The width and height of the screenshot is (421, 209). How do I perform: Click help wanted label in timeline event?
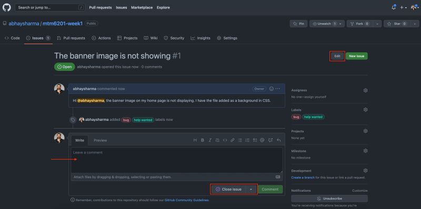click(143, 120)
